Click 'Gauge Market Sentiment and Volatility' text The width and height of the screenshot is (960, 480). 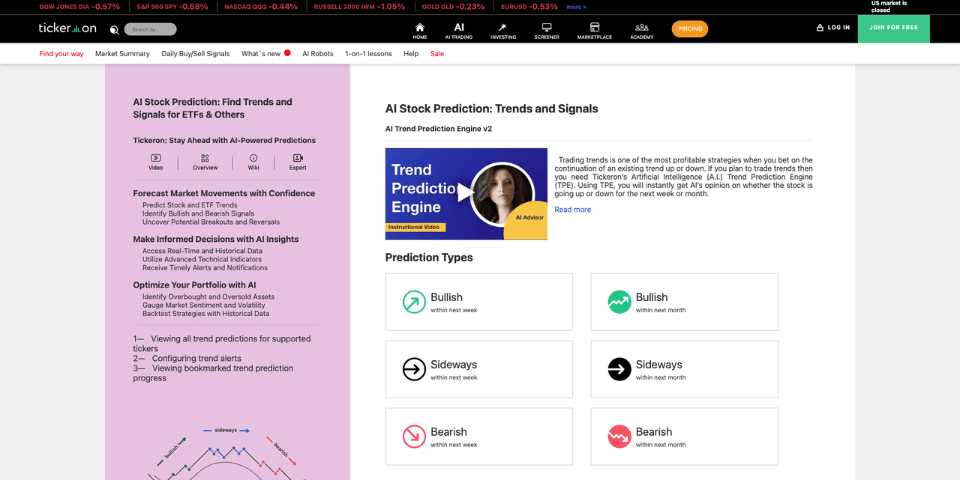click(204, 305)
